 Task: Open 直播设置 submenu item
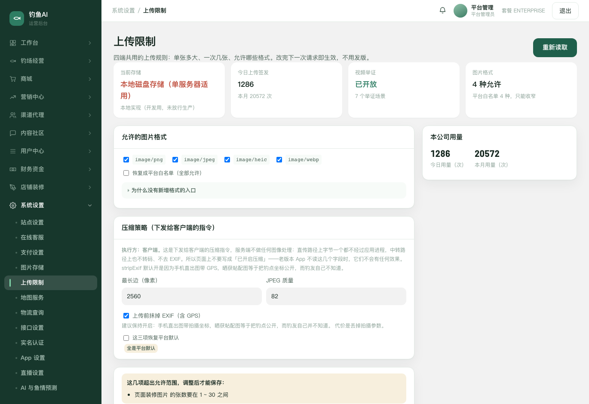tap(51, 373)
